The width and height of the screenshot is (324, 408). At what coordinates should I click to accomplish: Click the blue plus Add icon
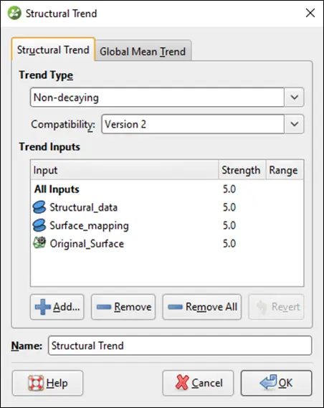point(42,307)
